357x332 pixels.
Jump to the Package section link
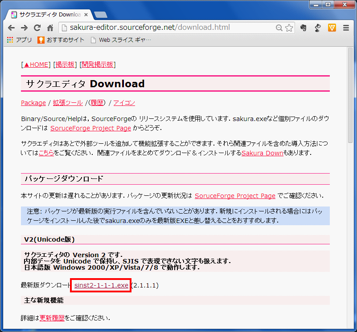[33, 103]
